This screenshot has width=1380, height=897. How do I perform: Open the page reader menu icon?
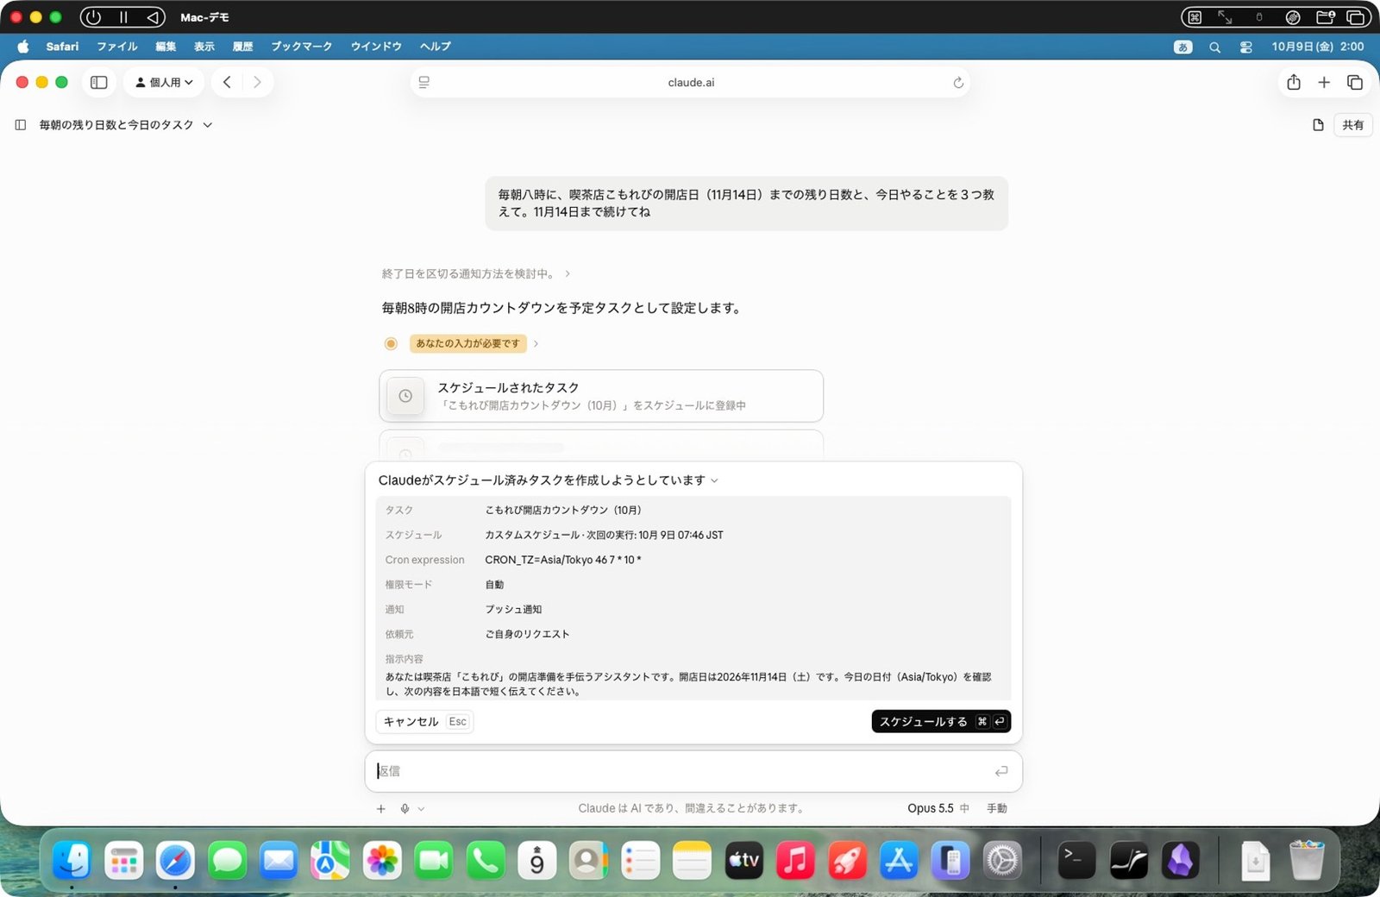[423, 83]
